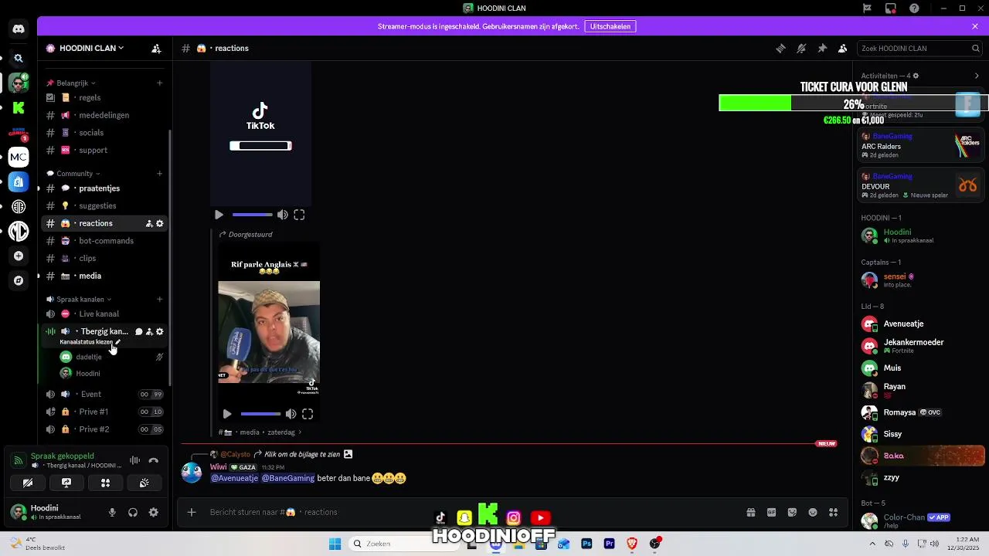
Task: Click invite people icon beside server name
Action: pyautogui.click(x=156, y=48)
